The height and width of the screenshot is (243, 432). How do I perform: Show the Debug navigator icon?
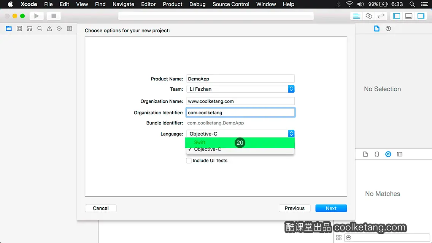click(x=70, y=28)
